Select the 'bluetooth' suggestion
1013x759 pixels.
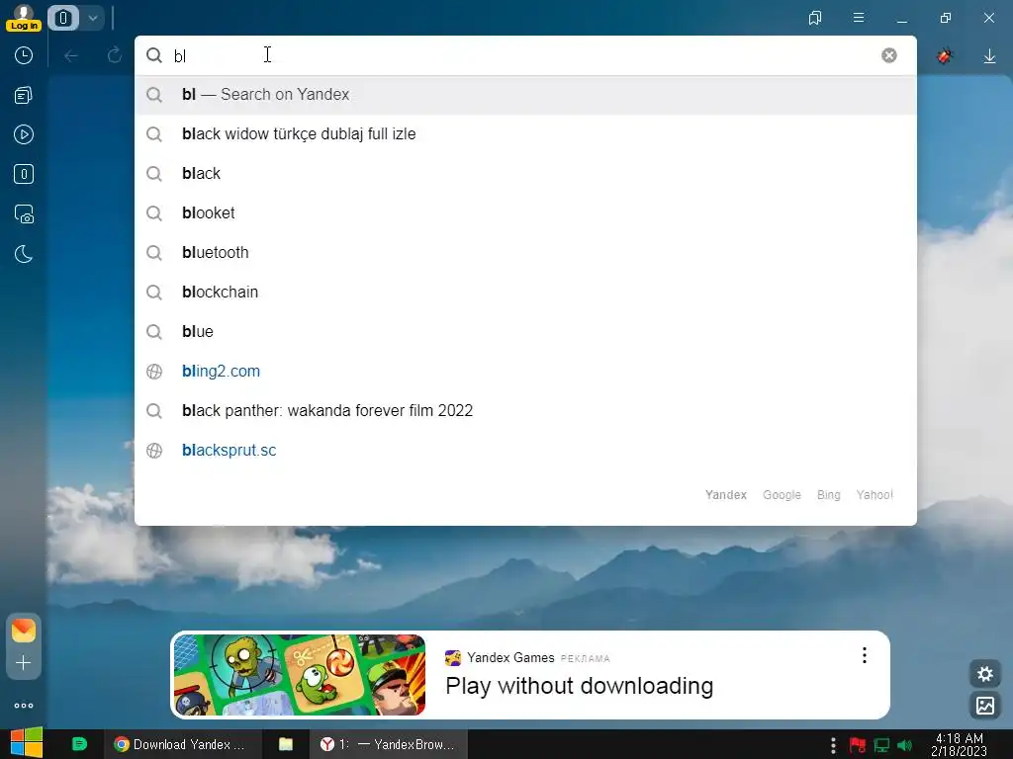525,252
